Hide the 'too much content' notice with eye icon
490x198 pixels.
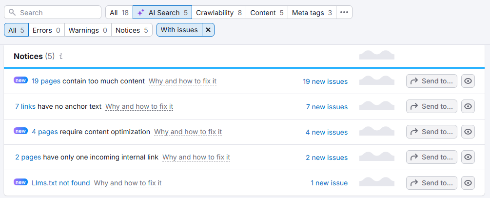pyautogui.click(x=468, y=81)
